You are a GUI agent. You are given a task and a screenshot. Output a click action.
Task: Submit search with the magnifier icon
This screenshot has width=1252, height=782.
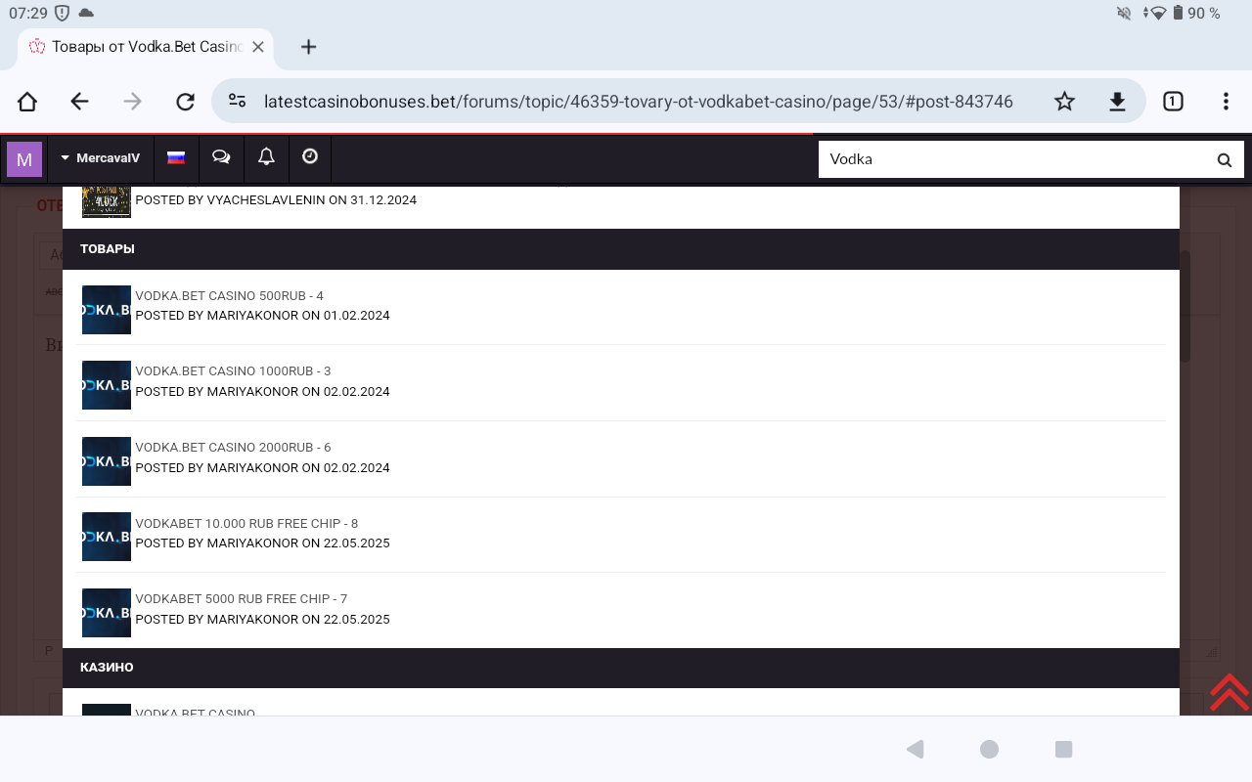1224,159
